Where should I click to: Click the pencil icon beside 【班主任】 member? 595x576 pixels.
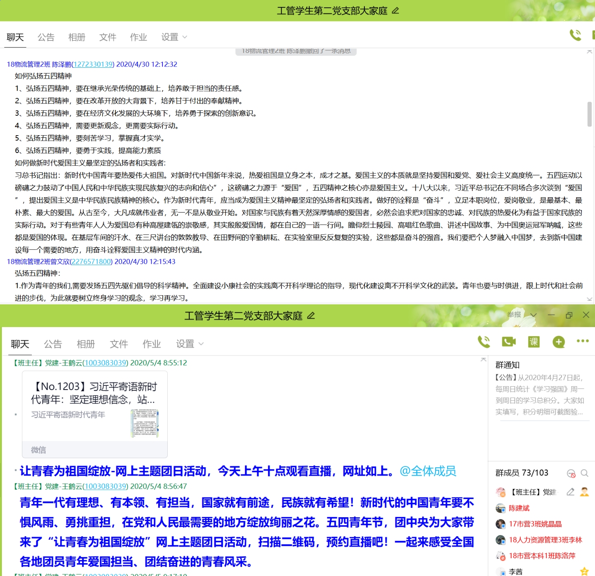[570, 492]
